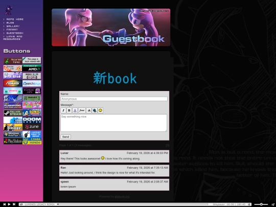Click the KDE badge
276x207 pixels.
pyautogui.click(x=13, y=120)
